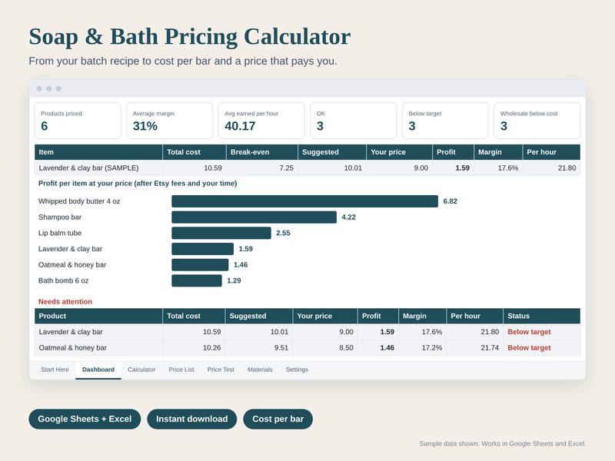Select the Average margin 31% card

click(x=169, y=121)
